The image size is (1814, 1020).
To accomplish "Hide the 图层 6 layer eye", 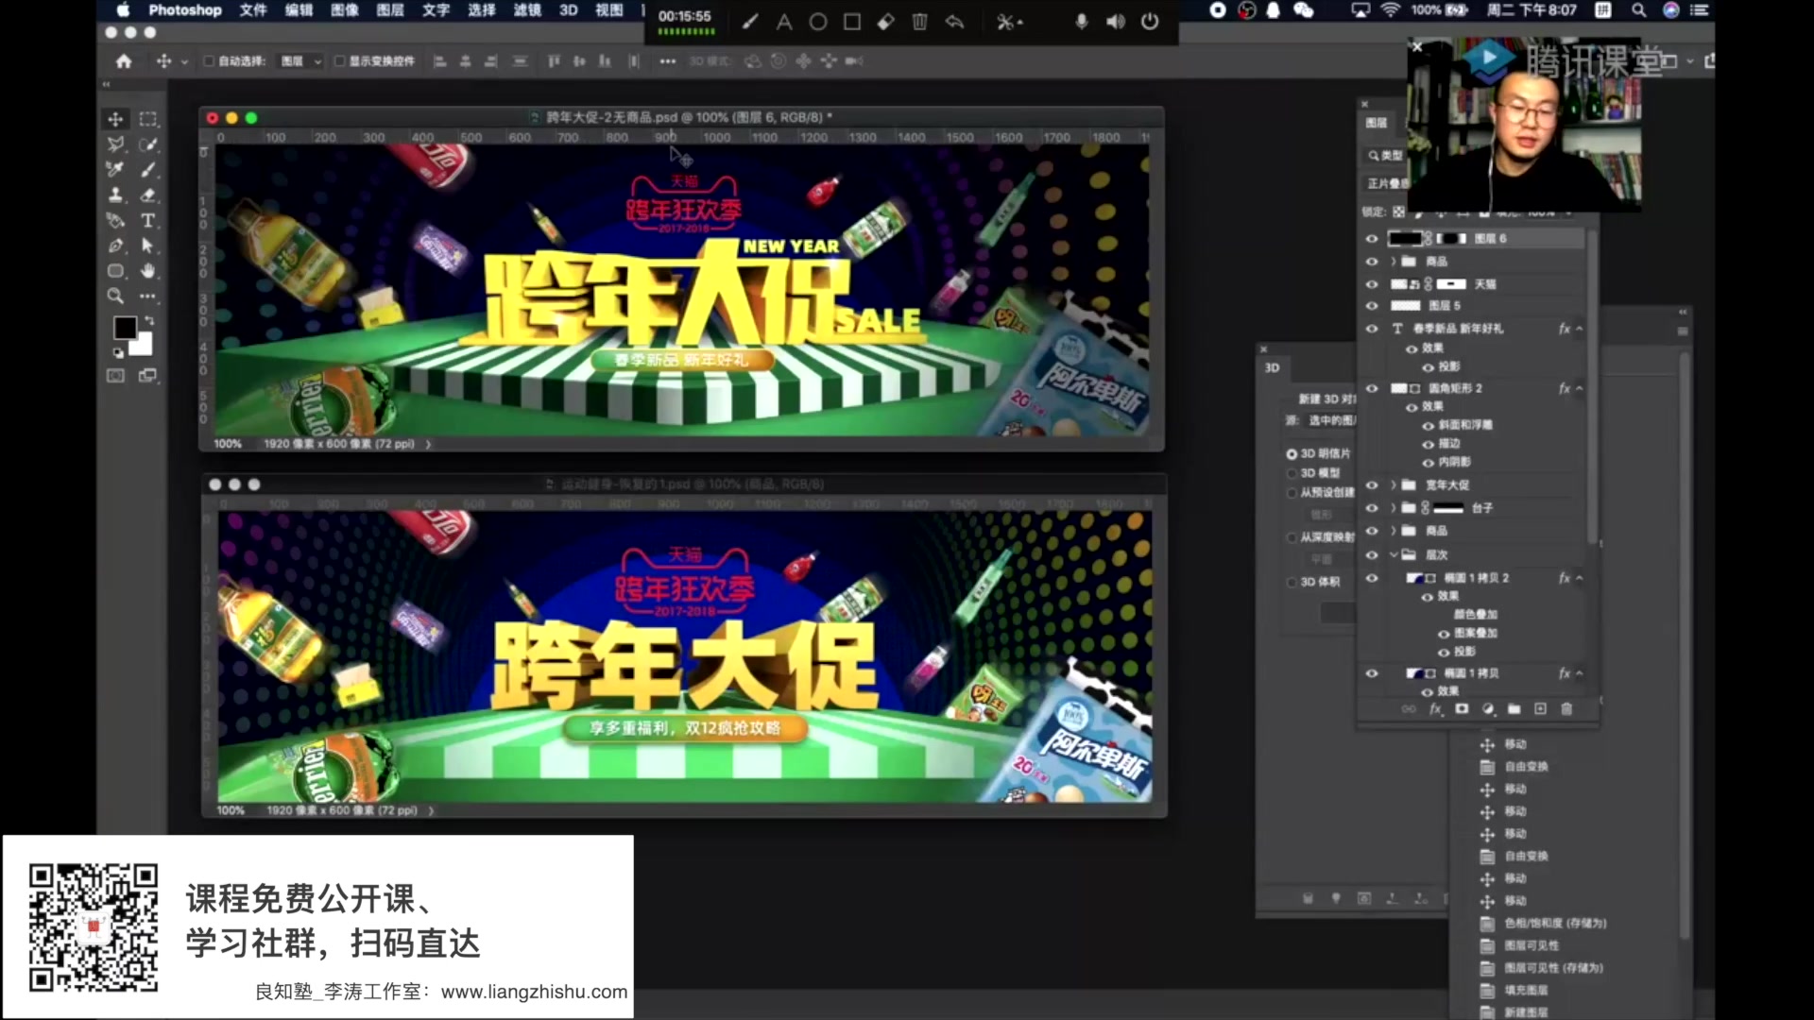I will pos(1372,239).
